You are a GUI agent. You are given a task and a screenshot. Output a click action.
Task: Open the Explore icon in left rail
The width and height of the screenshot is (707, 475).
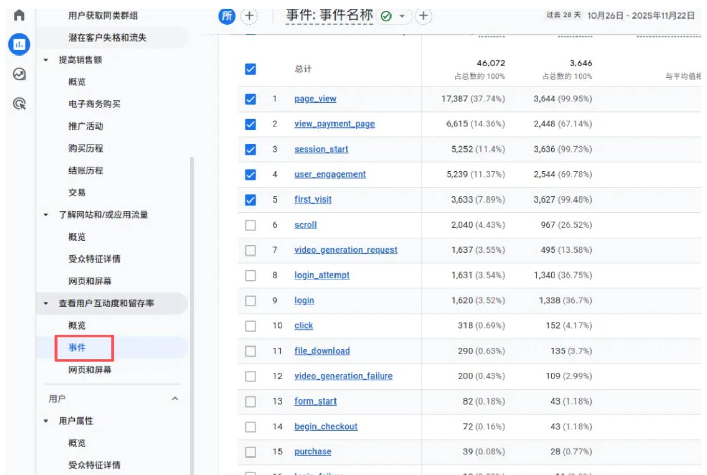19,74
